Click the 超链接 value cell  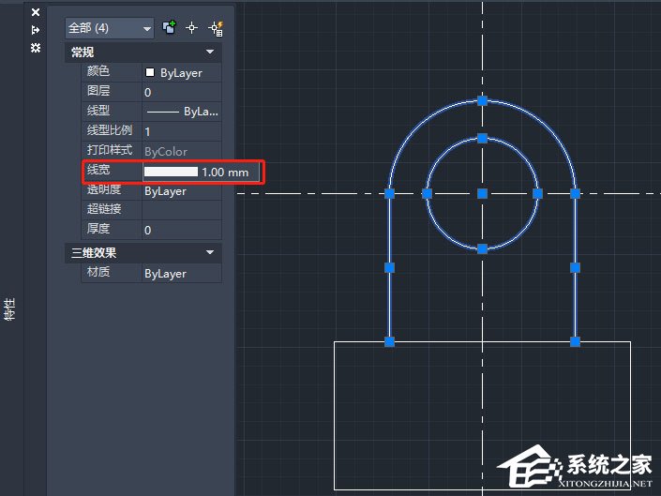pyautogui.click(x=182, y=210)
